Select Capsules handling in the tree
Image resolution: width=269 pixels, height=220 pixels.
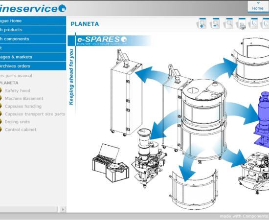point(23,106)
